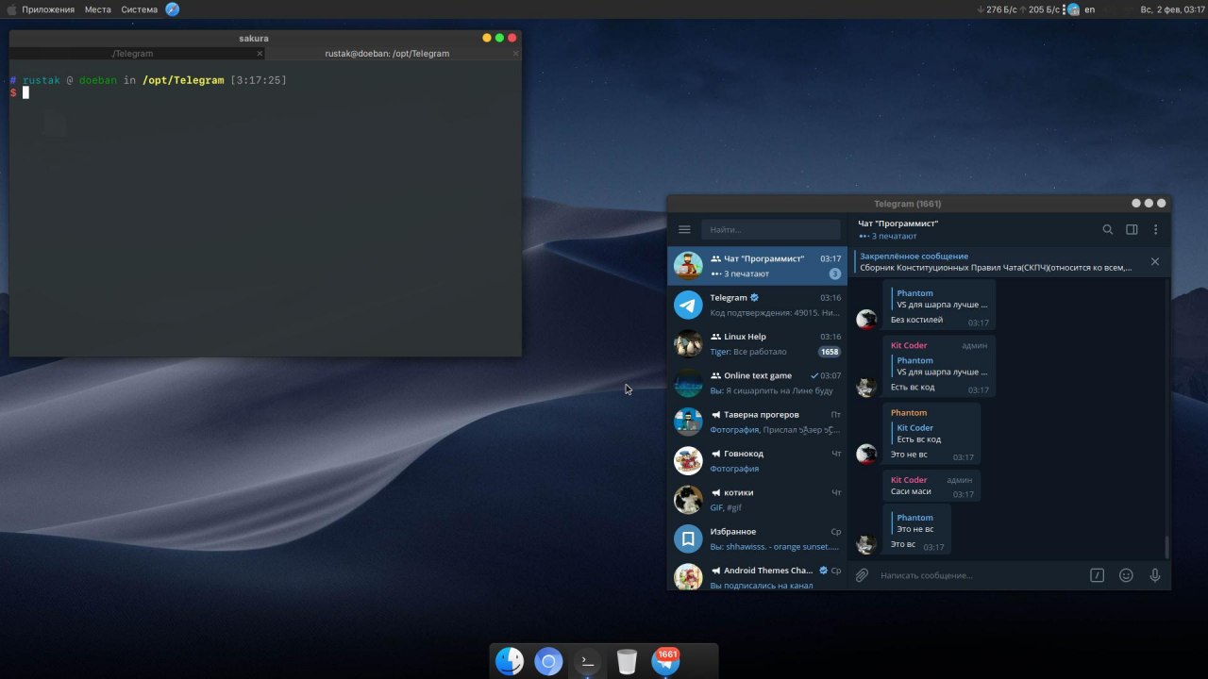The width and height of the screenshot is (1208, 679).
Task: Open the three-dot chat options menu
Action: coord(1155,229)
